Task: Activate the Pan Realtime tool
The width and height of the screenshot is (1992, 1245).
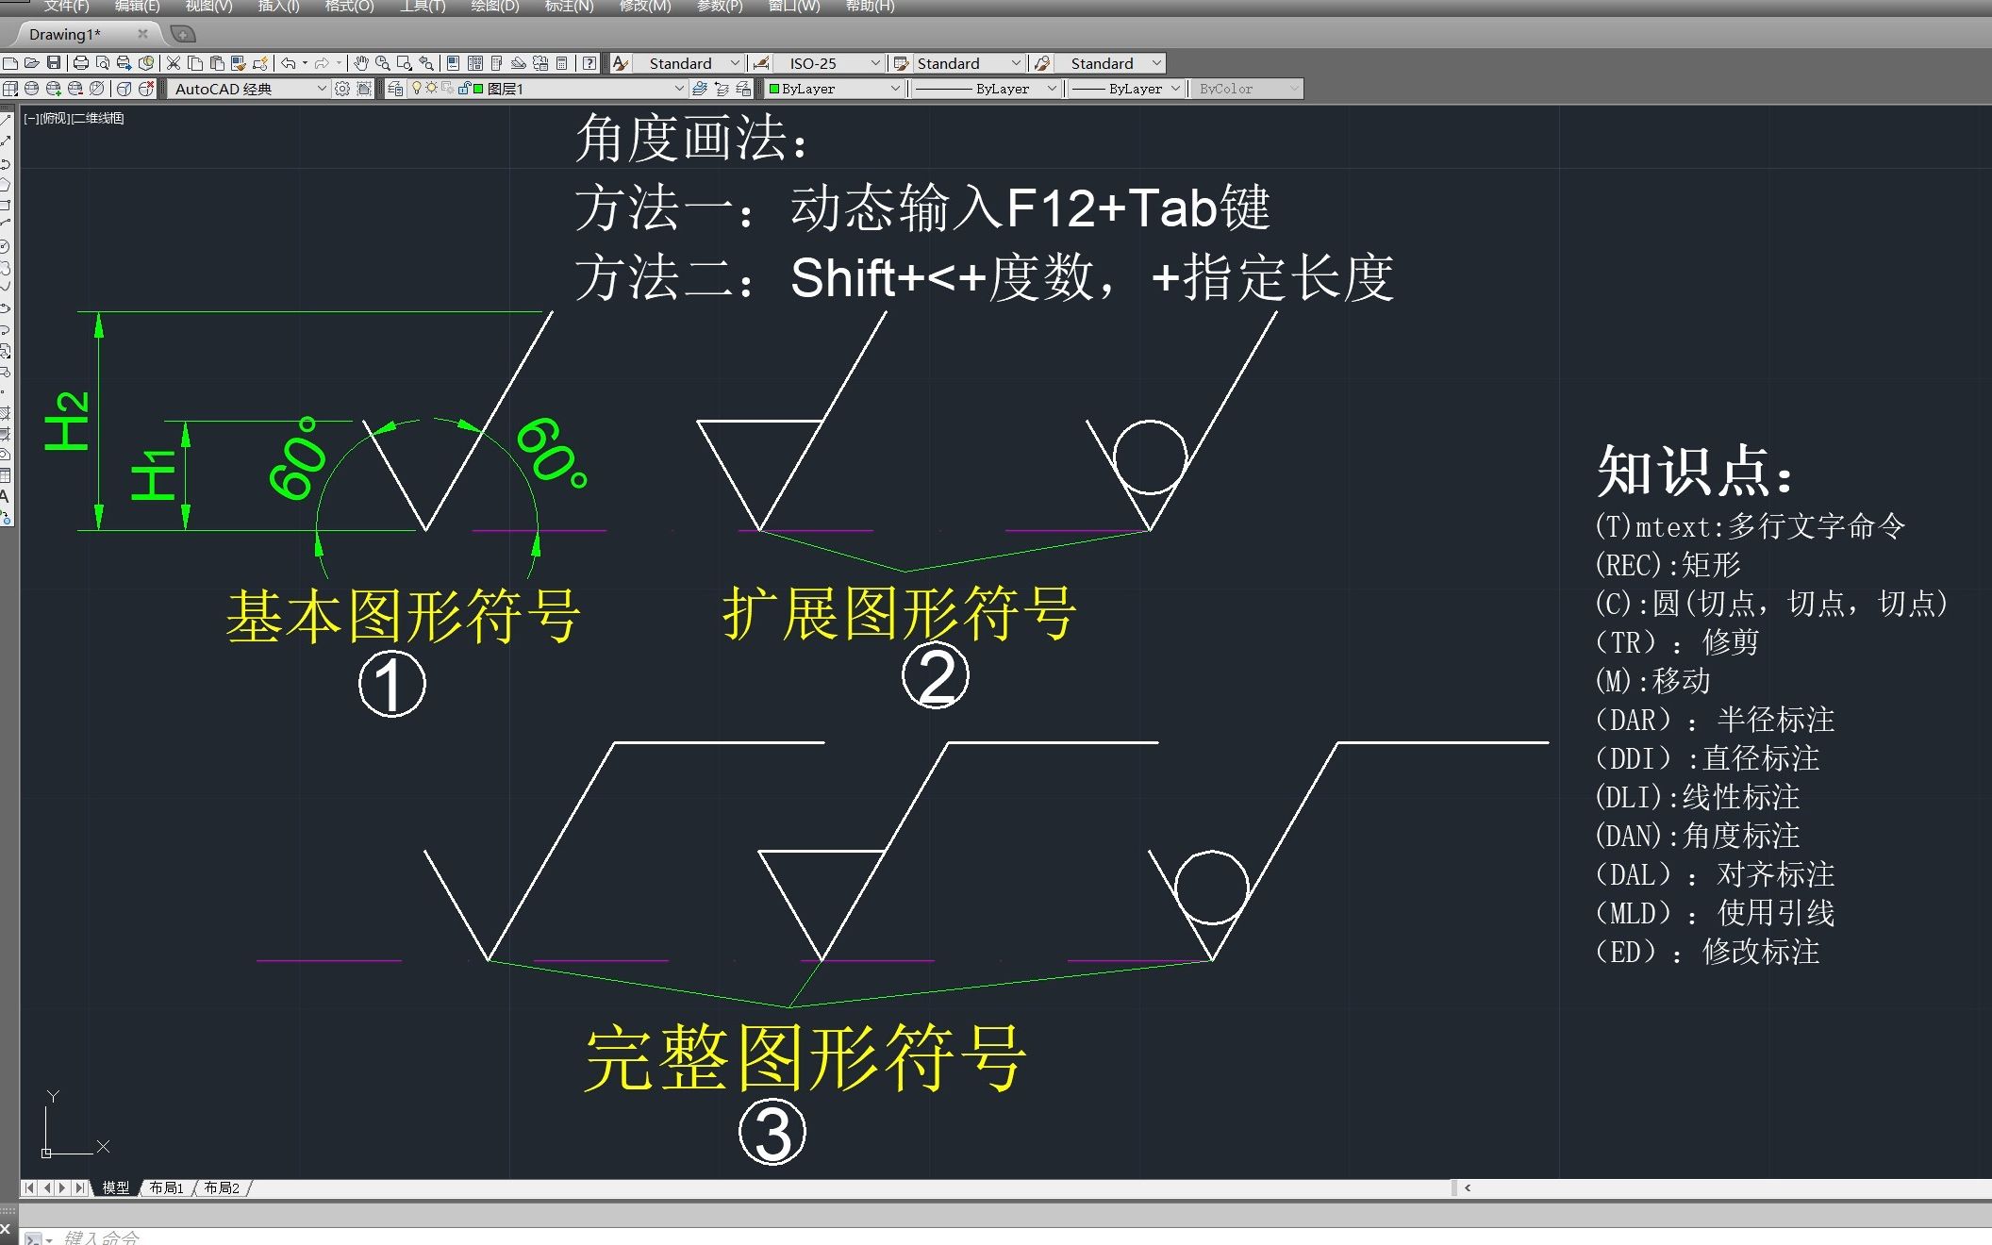Action: 362,63
